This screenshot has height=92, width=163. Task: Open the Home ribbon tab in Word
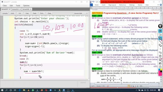pos(97,5)
